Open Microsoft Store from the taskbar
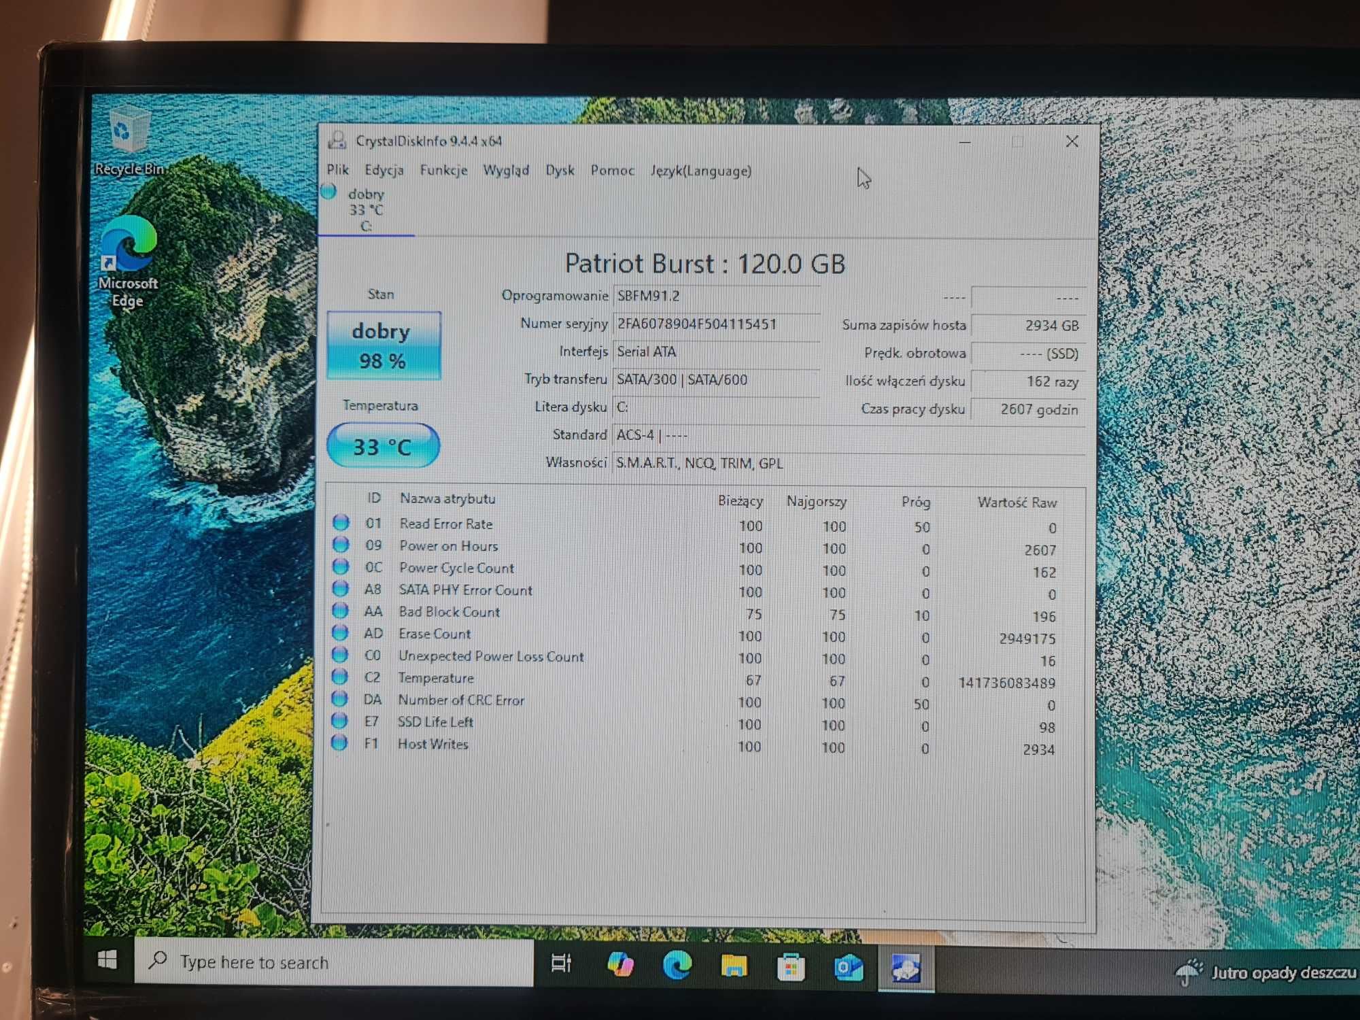1360x1020 pixels. coord(791,966)
